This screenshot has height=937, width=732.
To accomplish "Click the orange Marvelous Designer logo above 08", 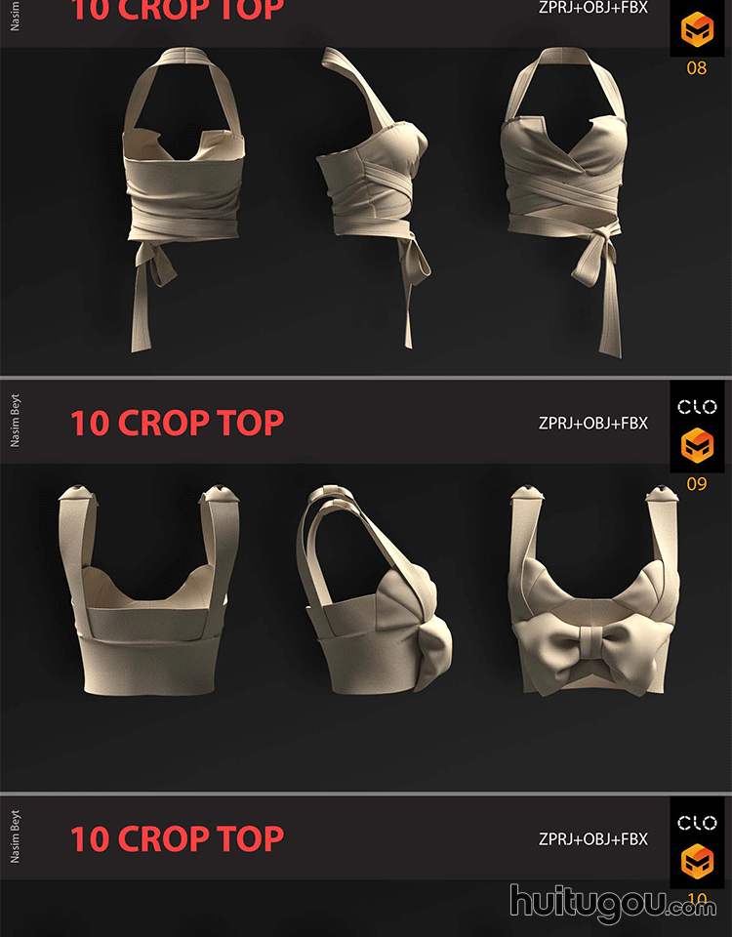I will 697,29.
